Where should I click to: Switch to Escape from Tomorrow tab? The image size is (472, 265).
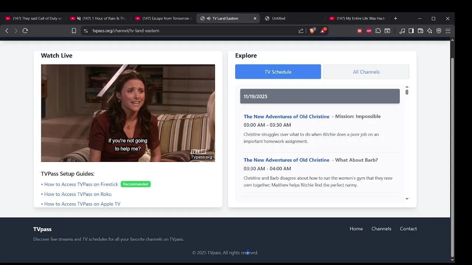(163, 18)
